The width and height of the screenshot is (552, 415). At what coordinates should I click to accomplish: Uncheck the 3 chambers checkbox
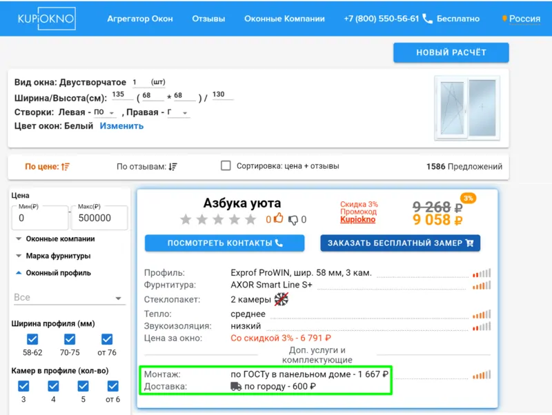coord(23,386)
